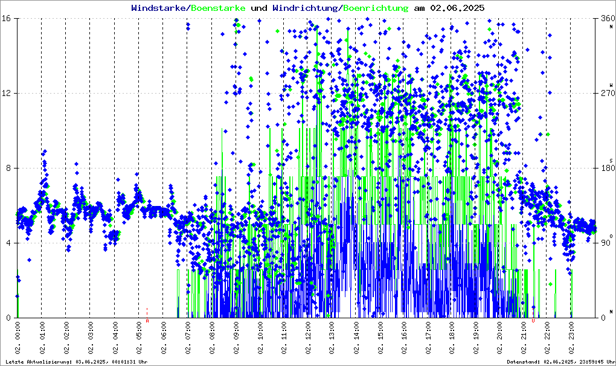Image resolution: width=616 pixels, height=366 pixels.
Task: Click the '02. 23:00' time axis label
Action: tap(571, 338)
